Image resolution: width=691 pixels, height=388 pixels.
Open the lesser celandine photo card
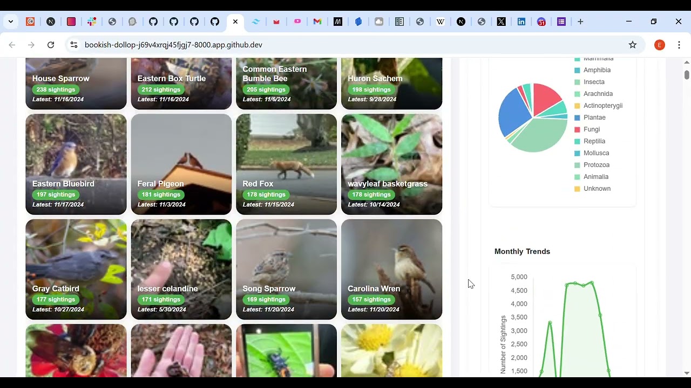pos(181,269)
